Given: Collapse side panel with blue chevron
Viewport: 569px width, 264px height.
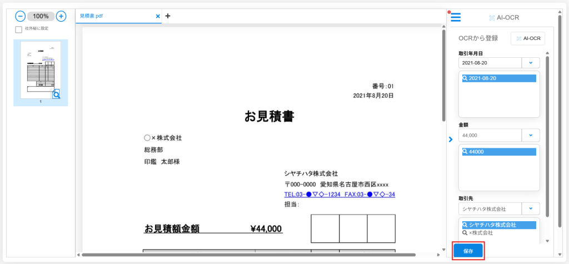Looking at the screenshot, I should point(450,139).
